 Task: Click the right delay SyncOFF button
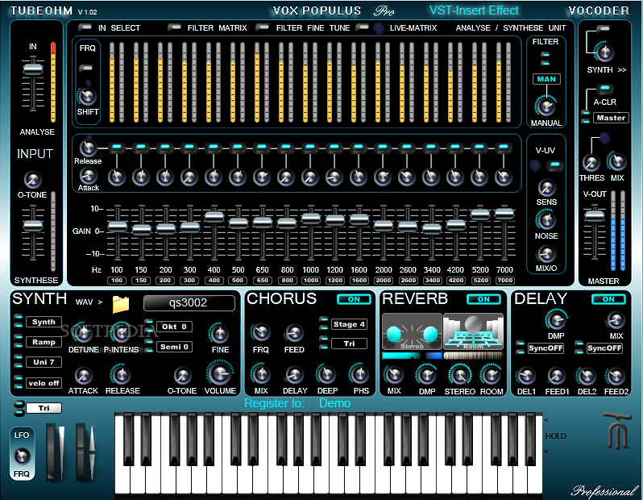[604, 348]
